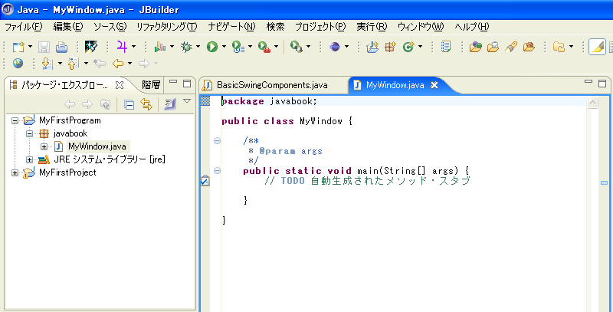Expand the MyFirstProject tree node

[16, 172]
